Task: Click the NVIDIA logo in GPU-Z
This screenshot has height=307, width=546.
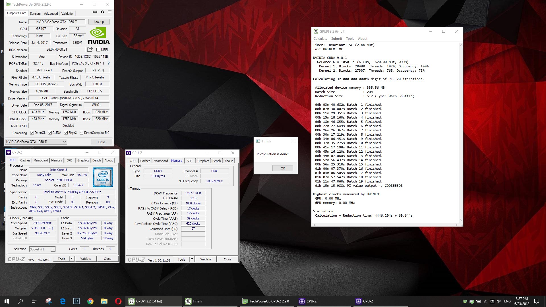Action: tap(98, 36)
